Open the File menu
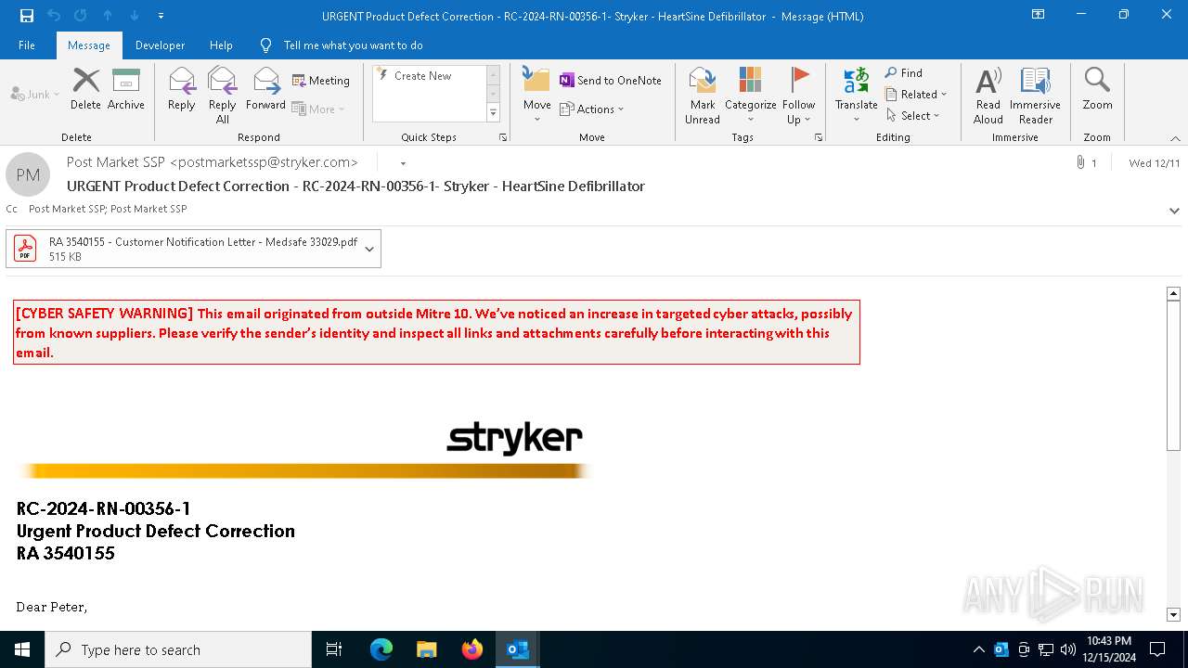 pyautogui.click(x=27, y=45)
